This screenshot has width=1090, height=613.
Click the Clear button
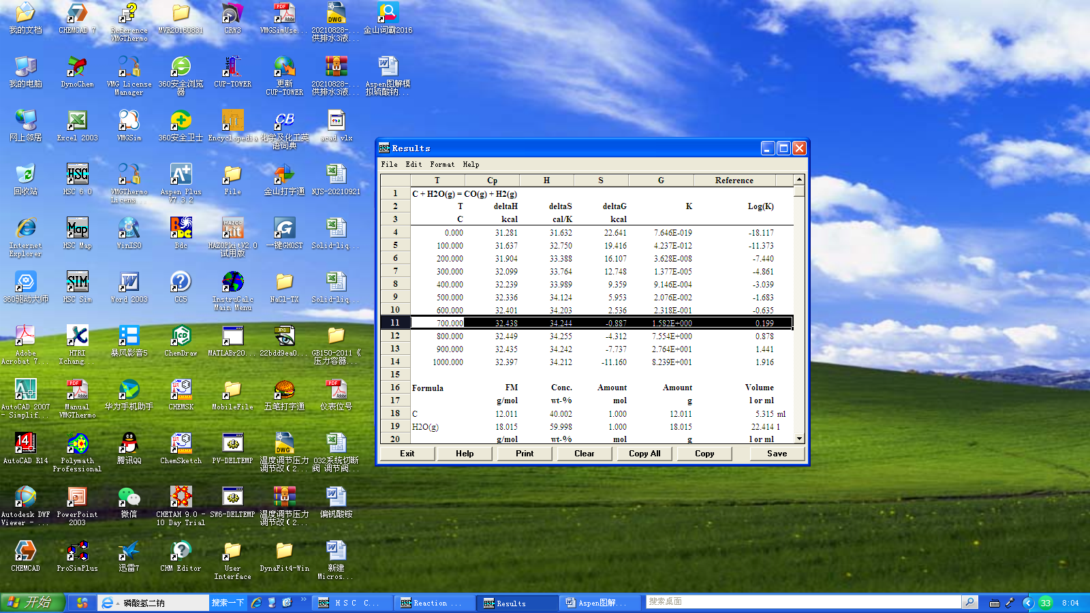coord(585,454)
